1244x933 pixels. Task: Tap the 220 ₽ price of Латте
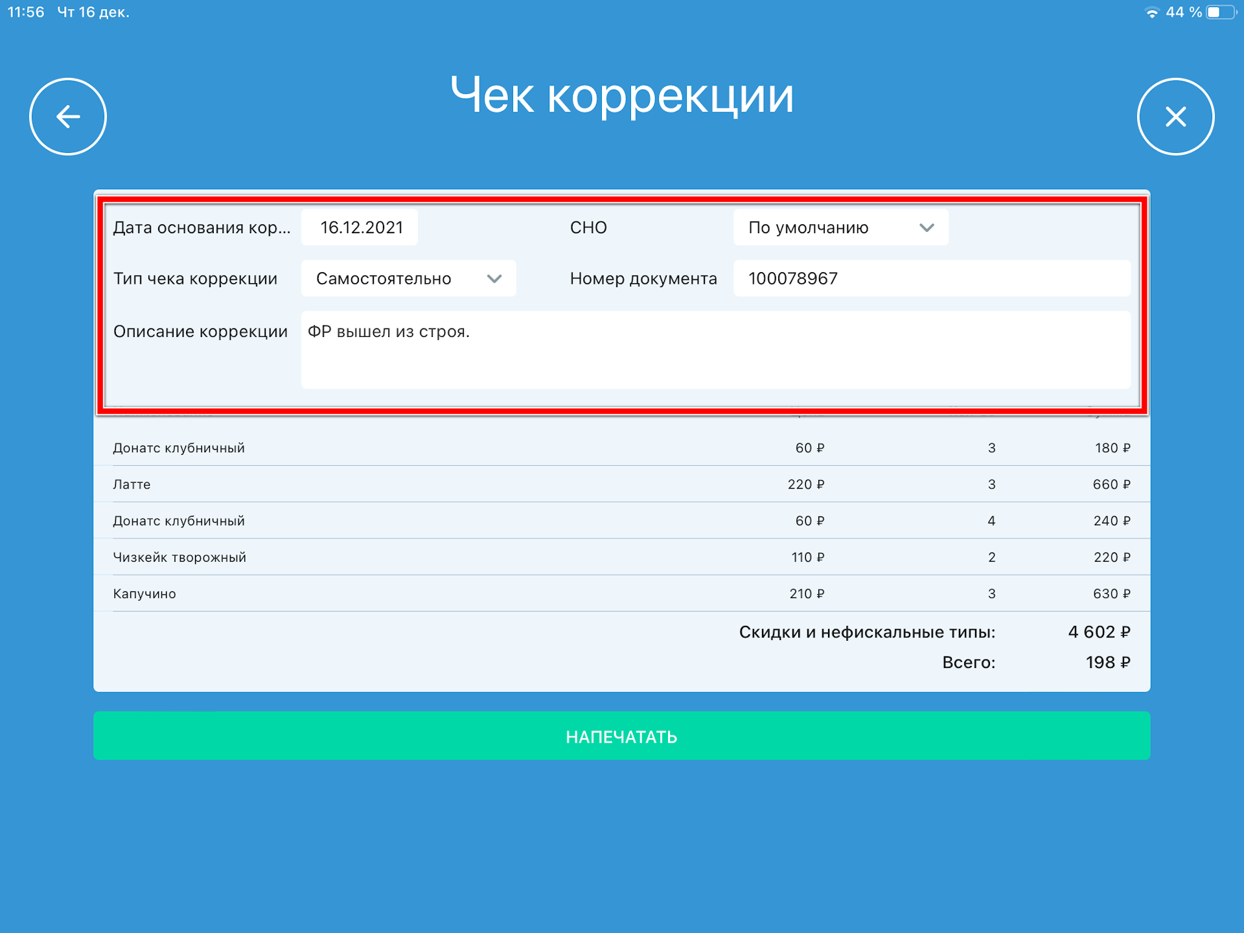(x=805, y=485)
